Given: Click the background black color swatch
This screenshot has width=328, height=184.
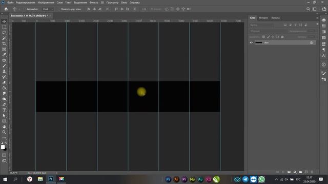Looking at the screenshot, I should click(x=5, y=149).
